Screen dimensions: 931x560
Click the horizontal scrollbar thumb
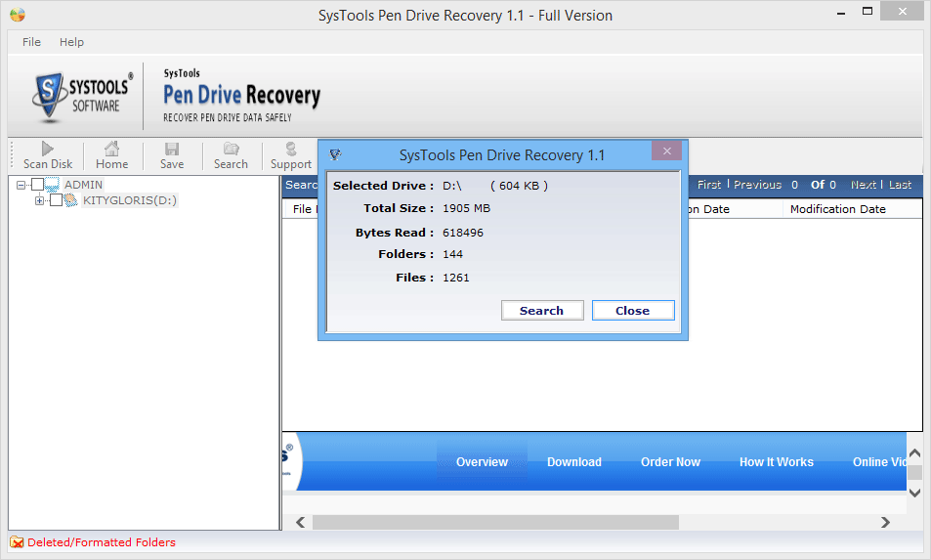pos(495,522)
